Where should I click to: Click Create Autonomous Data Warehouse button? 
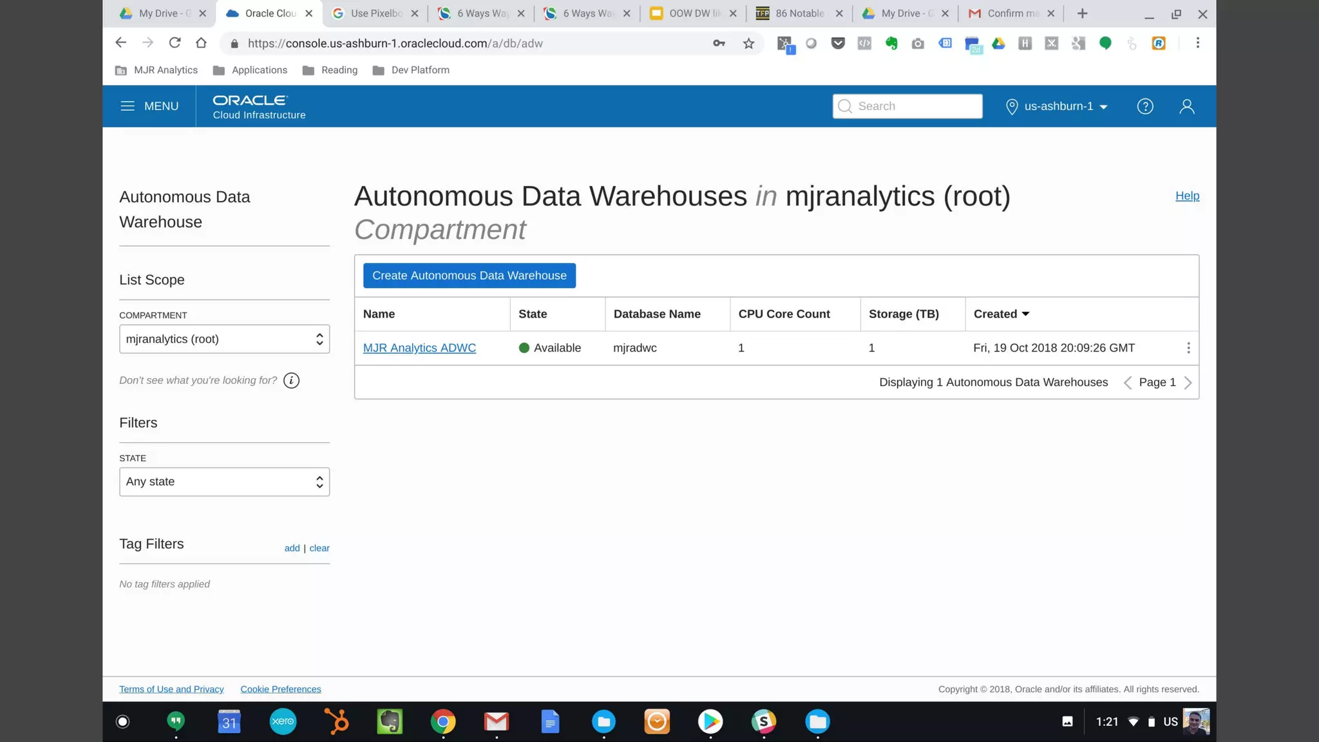(x=469, y=276)
